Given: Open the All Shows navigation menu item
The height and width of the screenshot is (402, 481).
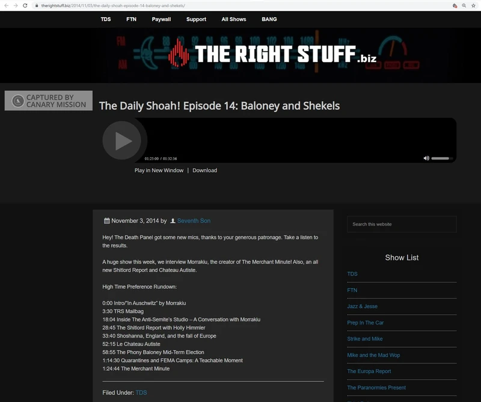Looking at the screenshot, I should click(234, 19).
